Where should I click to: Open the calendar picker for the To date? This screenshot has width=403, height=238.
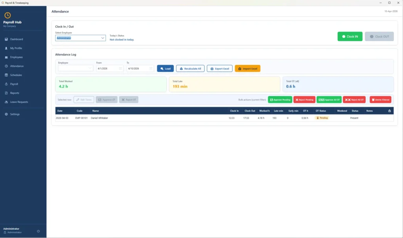tap(151, 68)
